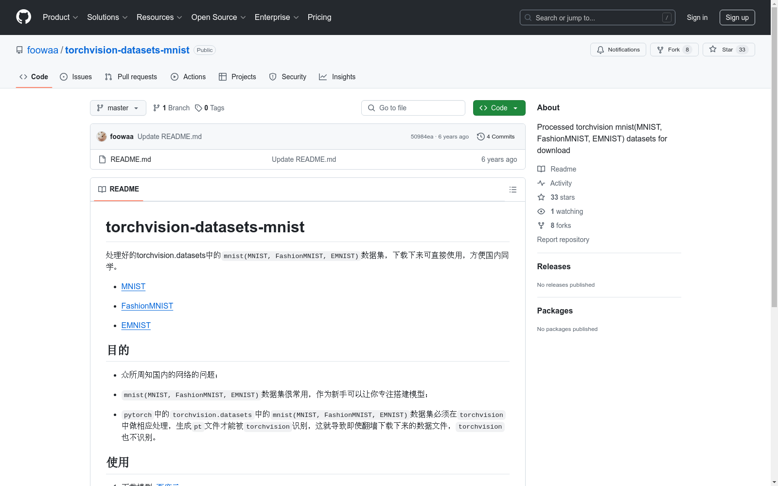Switch to the Projects tab
The image size is (778, 486).
(237, 77)
